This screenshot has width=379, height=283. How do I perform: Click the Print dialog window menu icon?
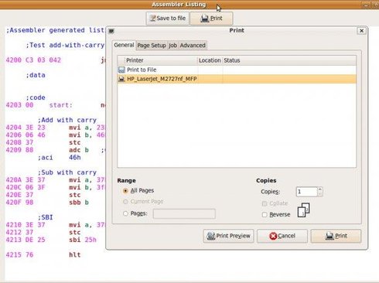111,31
